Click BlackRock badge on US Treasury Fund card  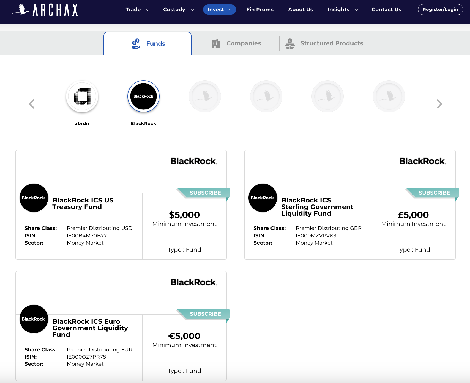point(34,198)
